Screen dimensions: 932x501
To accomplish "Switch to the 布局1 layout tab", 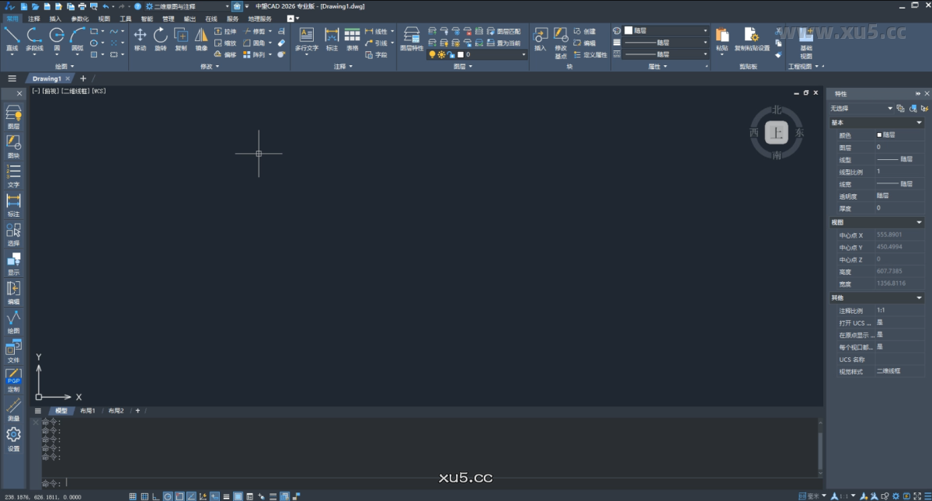I will 86,411.
